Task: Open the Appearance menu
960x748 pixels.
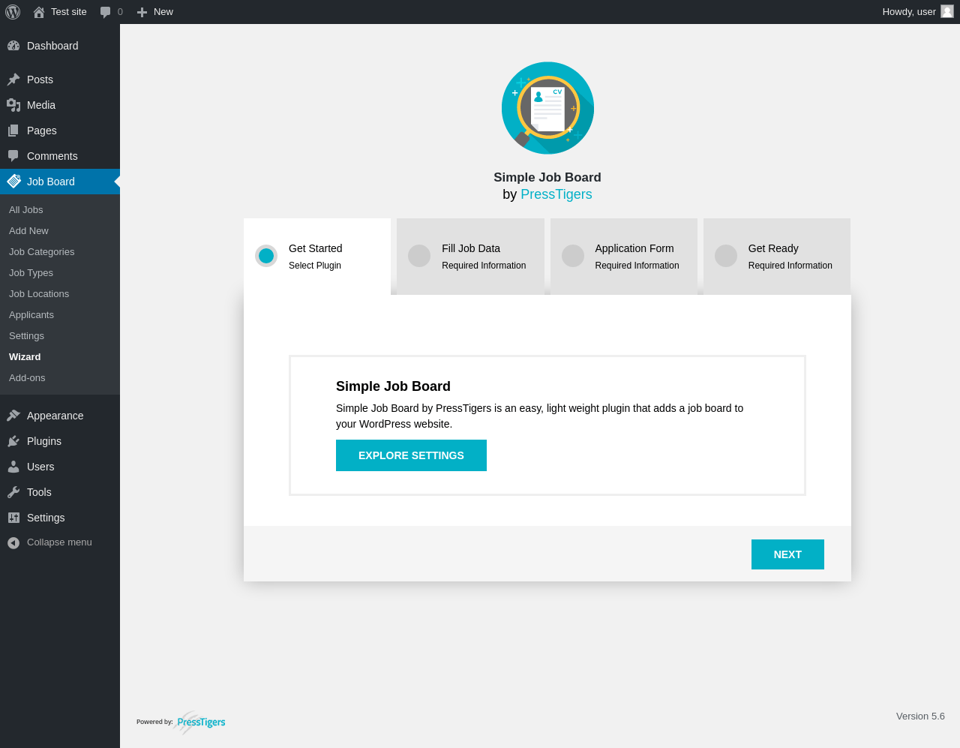Action: click(x=60, y=416)
